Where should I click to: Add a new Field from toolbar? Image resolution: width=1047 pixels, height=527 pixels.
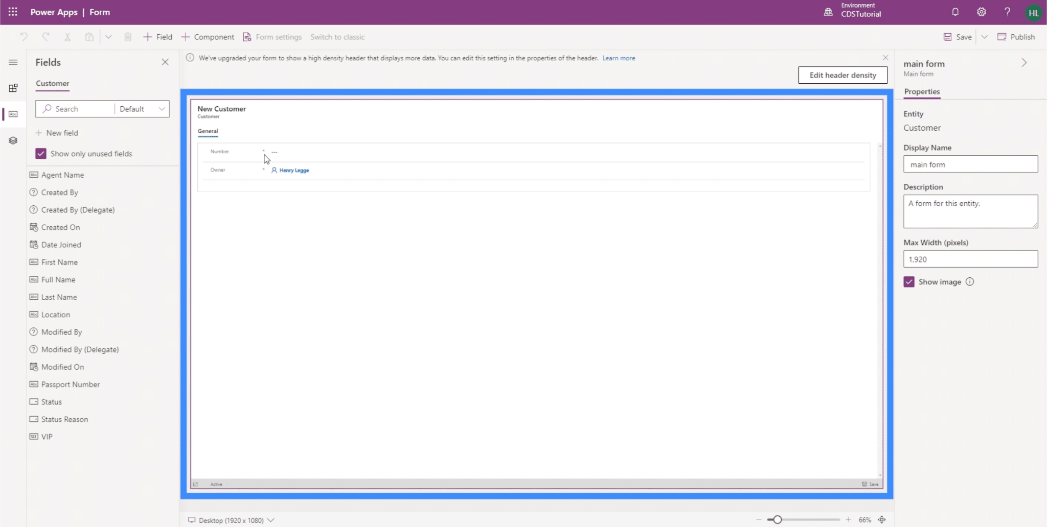click(158, 37)
